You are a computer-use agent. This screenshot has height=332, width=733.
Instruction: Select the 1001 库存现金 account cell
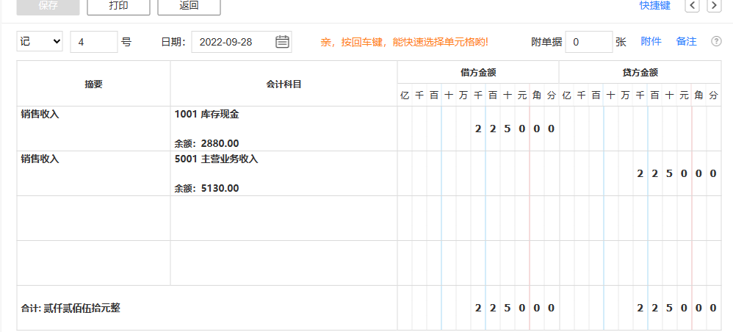point(284,129)
